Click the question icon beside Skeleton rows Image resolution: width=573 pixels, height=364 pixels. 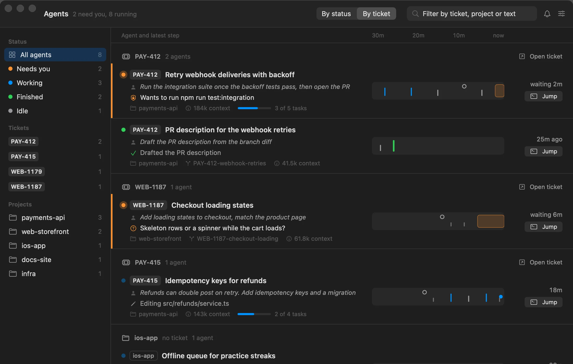tap(133, 228)
